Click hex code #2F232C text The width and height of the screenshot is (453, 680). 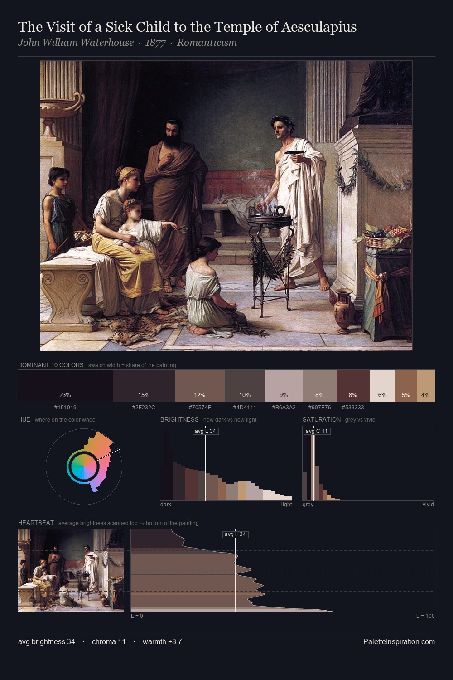pos(144,408)
